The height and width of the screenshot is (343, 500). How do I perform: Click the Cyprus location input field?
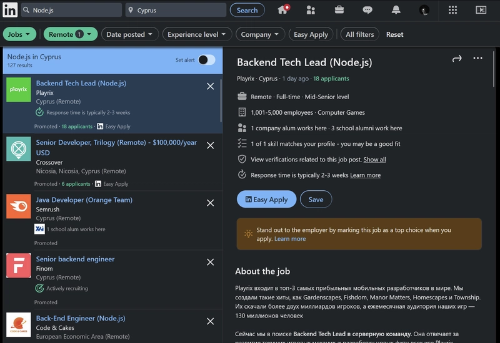click(x=176, y=10)
